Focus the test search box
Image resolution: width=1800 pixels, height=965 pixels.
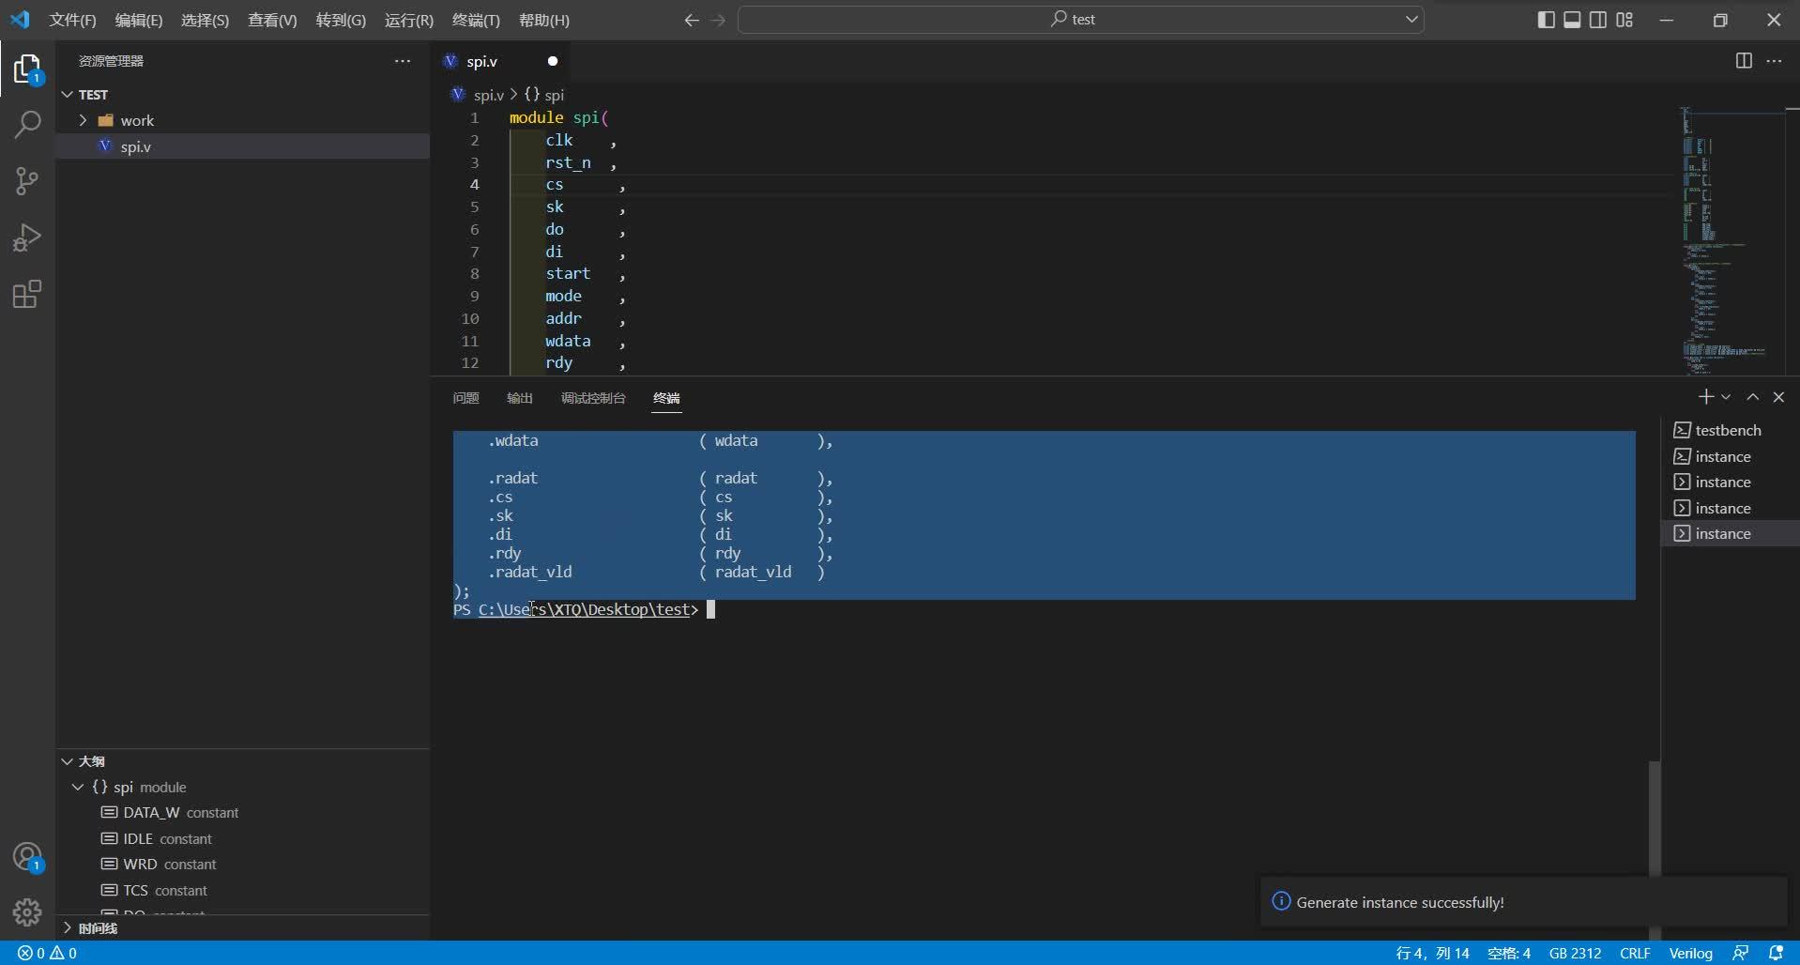[x=1080, y=19]
